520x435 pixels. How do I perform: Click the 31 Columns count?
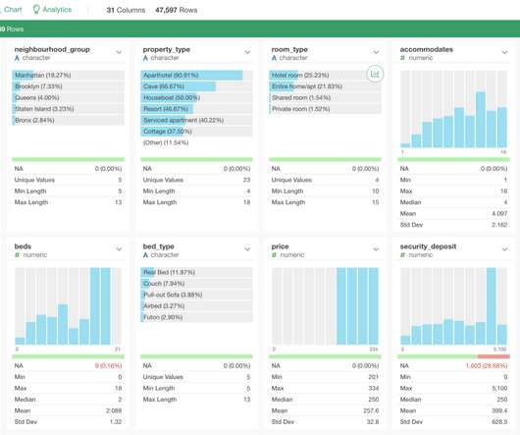coord(126,10)
